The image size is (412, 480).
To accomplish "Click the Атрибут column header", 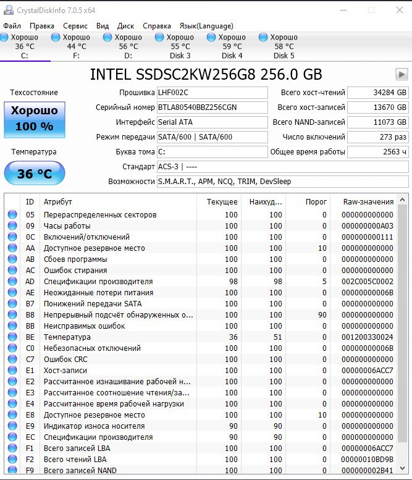I will tap(118, 202).
